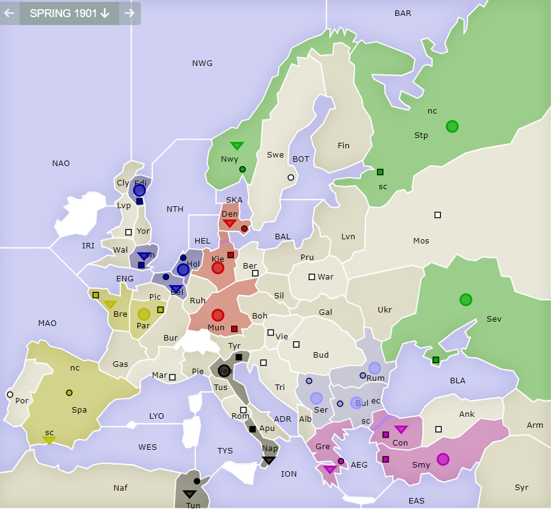The width and height of the screenshot is (551, 509).
Task: Go to the previous turn arrow
Action: click(10, 13)
